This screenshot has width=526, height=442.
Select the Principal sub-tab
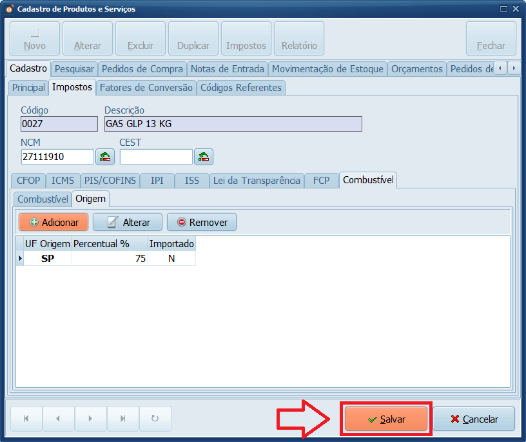point(28,88)
